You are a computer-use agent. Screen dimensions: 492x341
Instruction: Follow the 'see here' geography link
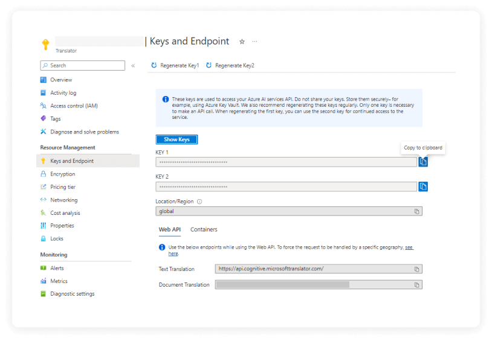point(409,247)
